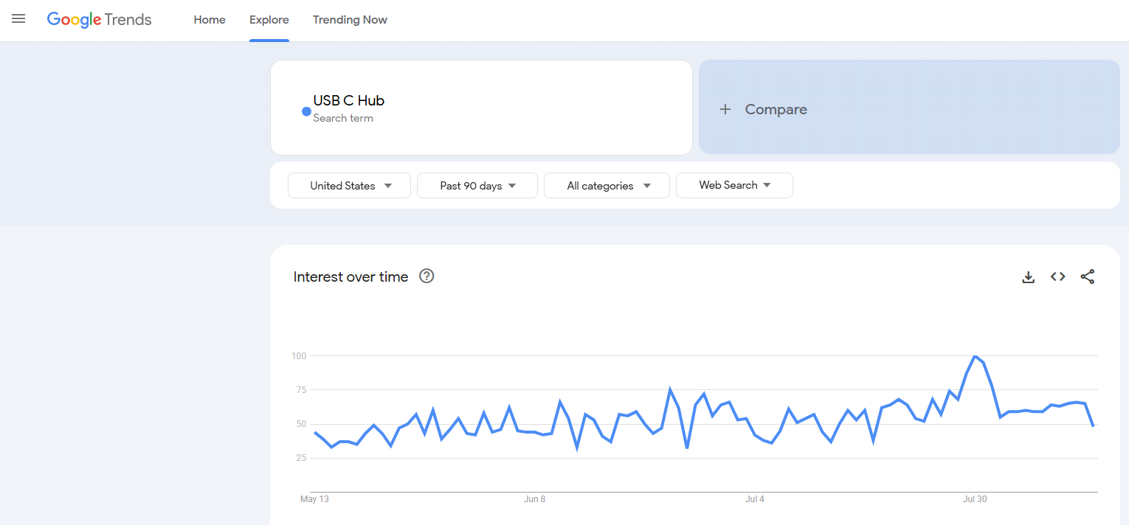Expand the United States region dropdown
The width and height of the screenshot is (1129, 525).
coord(349,186)
